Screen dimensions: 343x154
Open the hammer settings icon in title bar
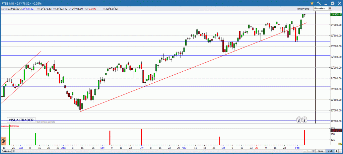tap(319, 3)
